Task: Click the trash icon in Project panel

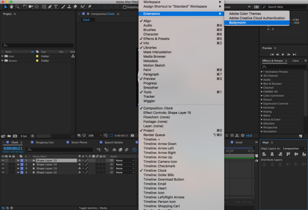Action: pyautogui.click(x=32, y=136)
